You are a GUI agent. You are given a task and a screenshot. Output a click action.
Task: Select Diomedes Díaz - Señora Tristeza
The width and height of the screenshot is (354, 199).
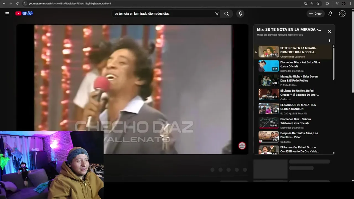tap(296, 121)
